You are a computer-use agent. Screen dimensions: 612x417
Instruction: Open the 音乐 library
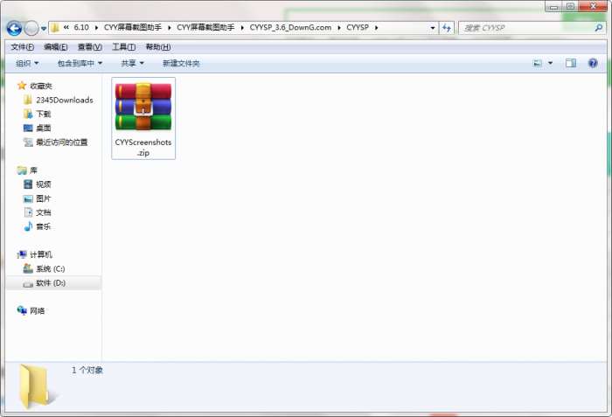point(44,226)
